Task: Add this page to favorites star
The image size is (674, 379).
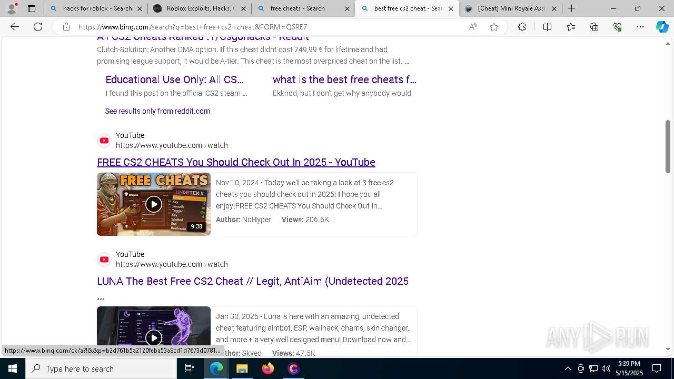Action: (494, 27)
